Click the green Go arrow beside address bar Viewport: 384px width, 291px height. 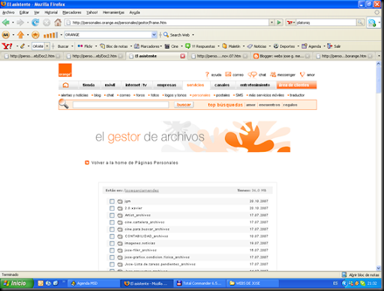pyautogui.click(x=279, y=22)
